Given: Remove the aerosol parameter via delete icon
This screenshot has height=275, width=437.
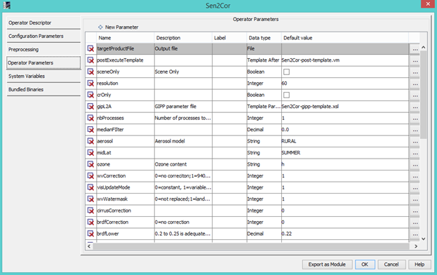Looking at the screenshot, I should click(x=90, y=141).
